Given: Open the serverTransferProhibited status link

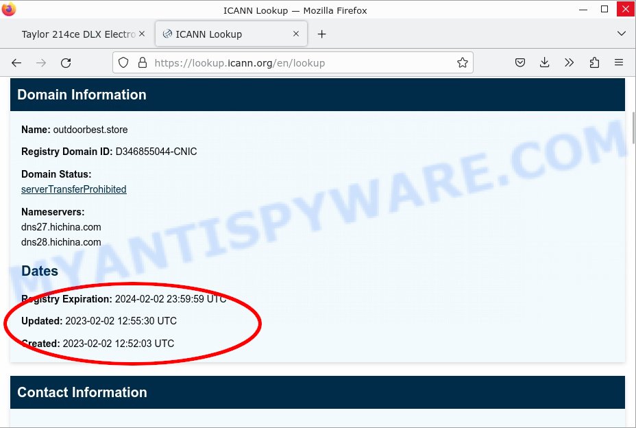Looking at the screenshot, I should tap(74, 189).
